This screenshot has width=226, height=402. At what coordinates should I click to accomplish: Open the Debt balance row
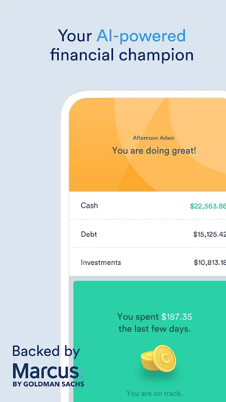[148, 234]
